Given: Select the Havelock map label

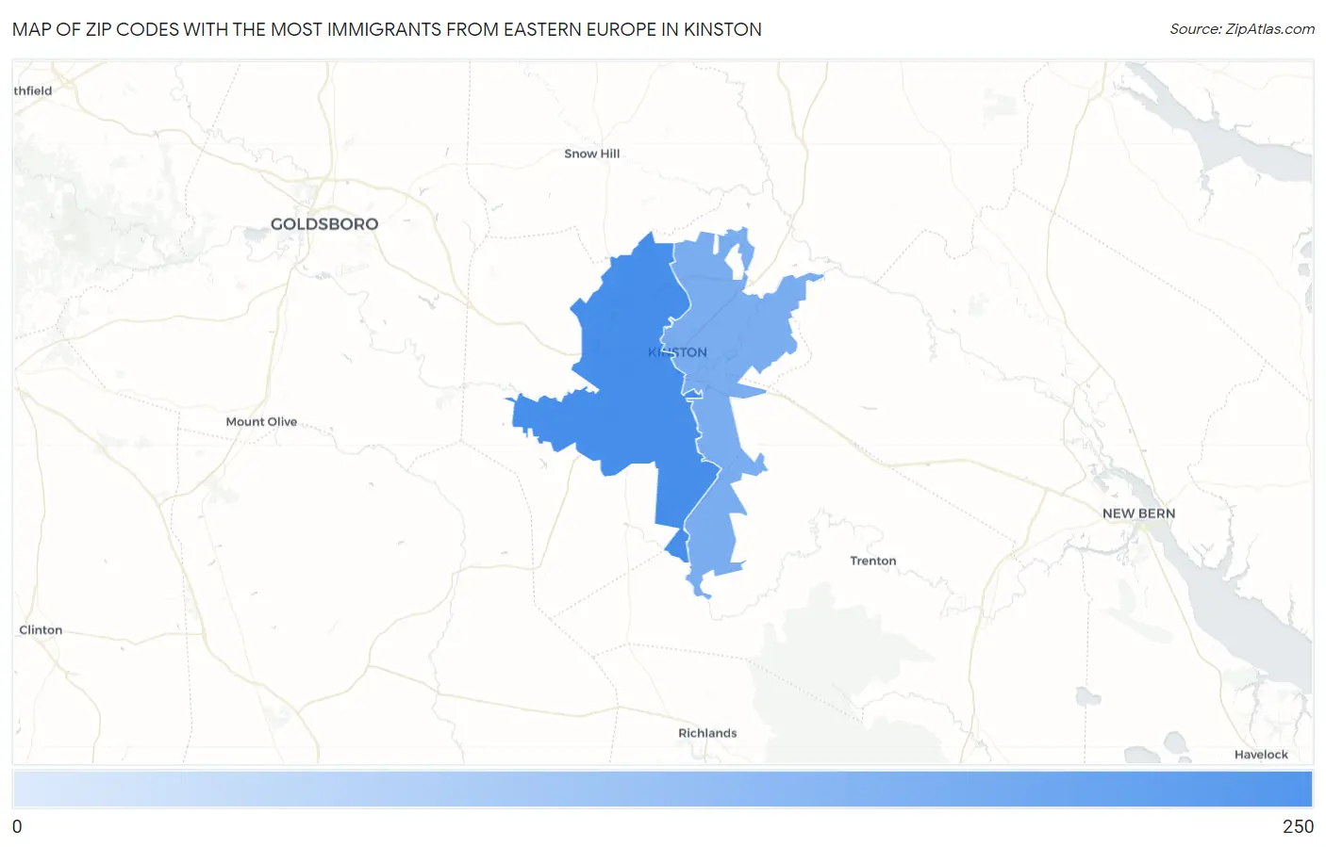Looking at the screenshot, I should (x=1261, y=755).
